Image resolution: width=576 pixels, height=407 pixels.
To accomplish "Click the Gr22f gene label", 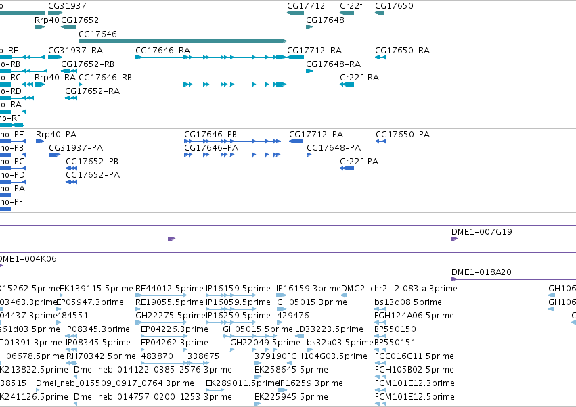I will coord(351,6).
